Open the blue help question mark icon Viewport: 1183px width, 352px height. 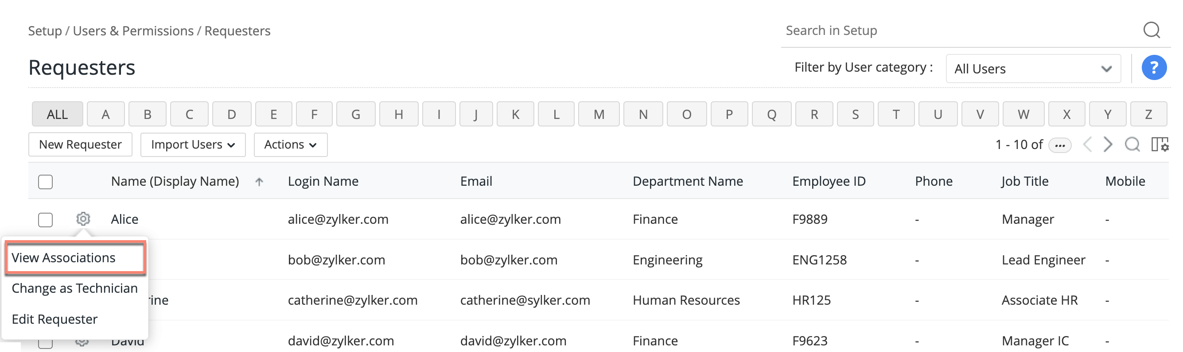[1154, 68]
